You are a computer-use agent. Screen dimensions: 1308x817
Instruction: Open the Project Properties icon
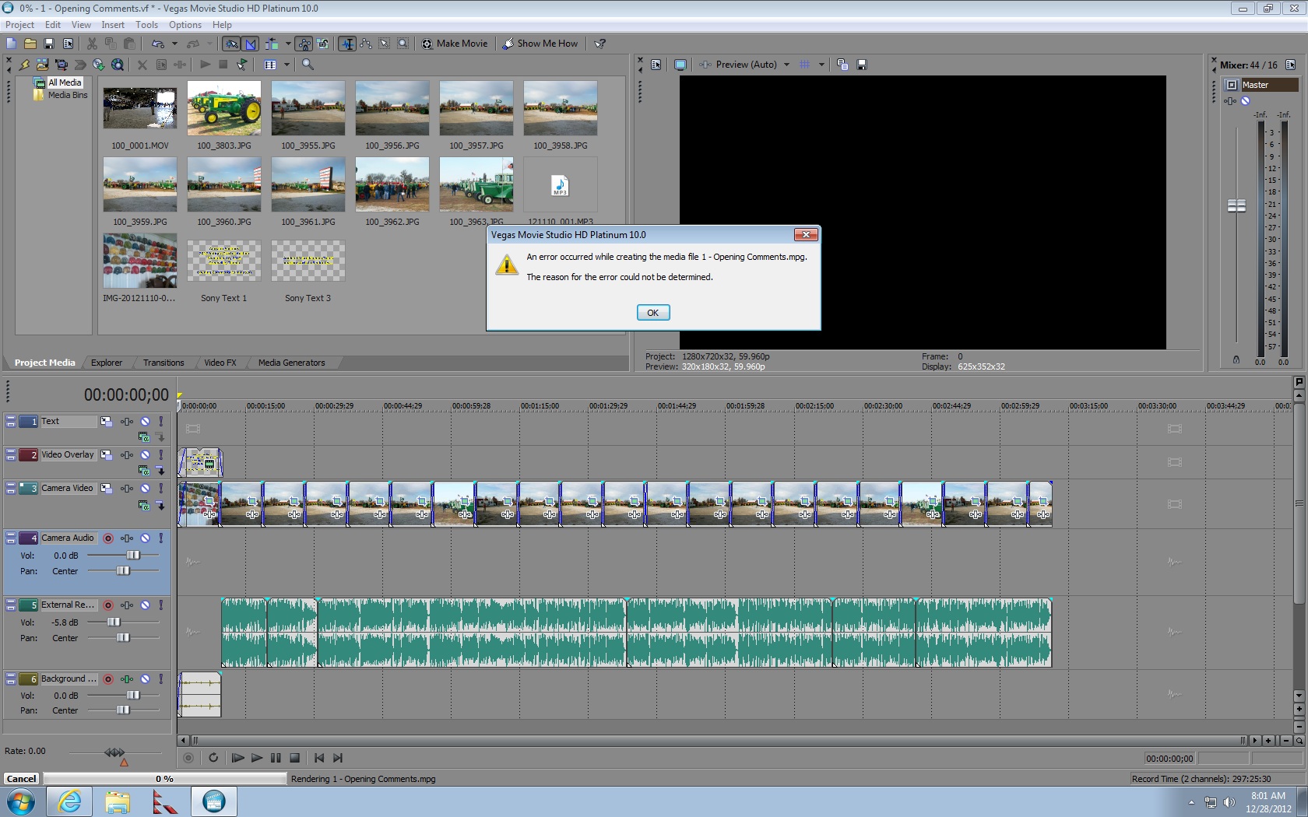pos(68,44)
